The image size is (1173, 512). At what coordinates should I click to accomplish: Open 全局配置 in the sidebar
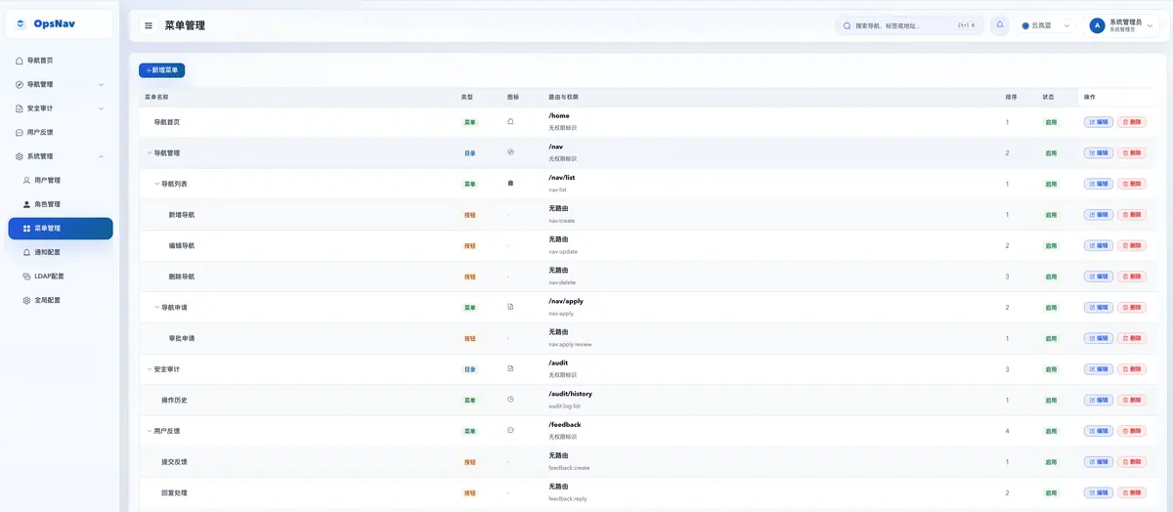[x=61, y=300]
